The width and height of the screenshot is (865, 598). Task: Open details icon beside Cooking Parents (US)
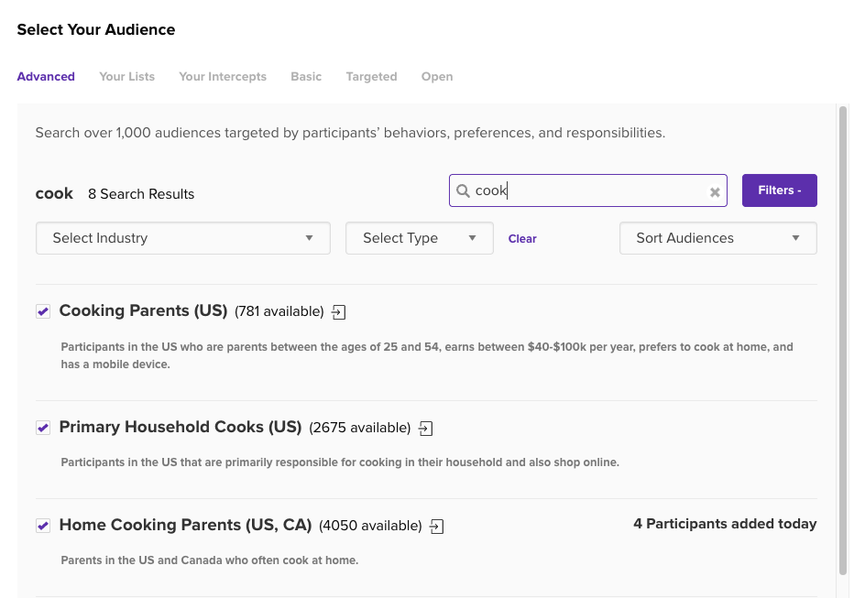point(339,312)
